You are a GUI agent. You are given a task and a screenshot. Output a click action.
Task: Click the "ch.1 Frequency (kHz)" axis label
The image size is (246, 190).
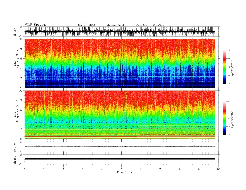17,60
